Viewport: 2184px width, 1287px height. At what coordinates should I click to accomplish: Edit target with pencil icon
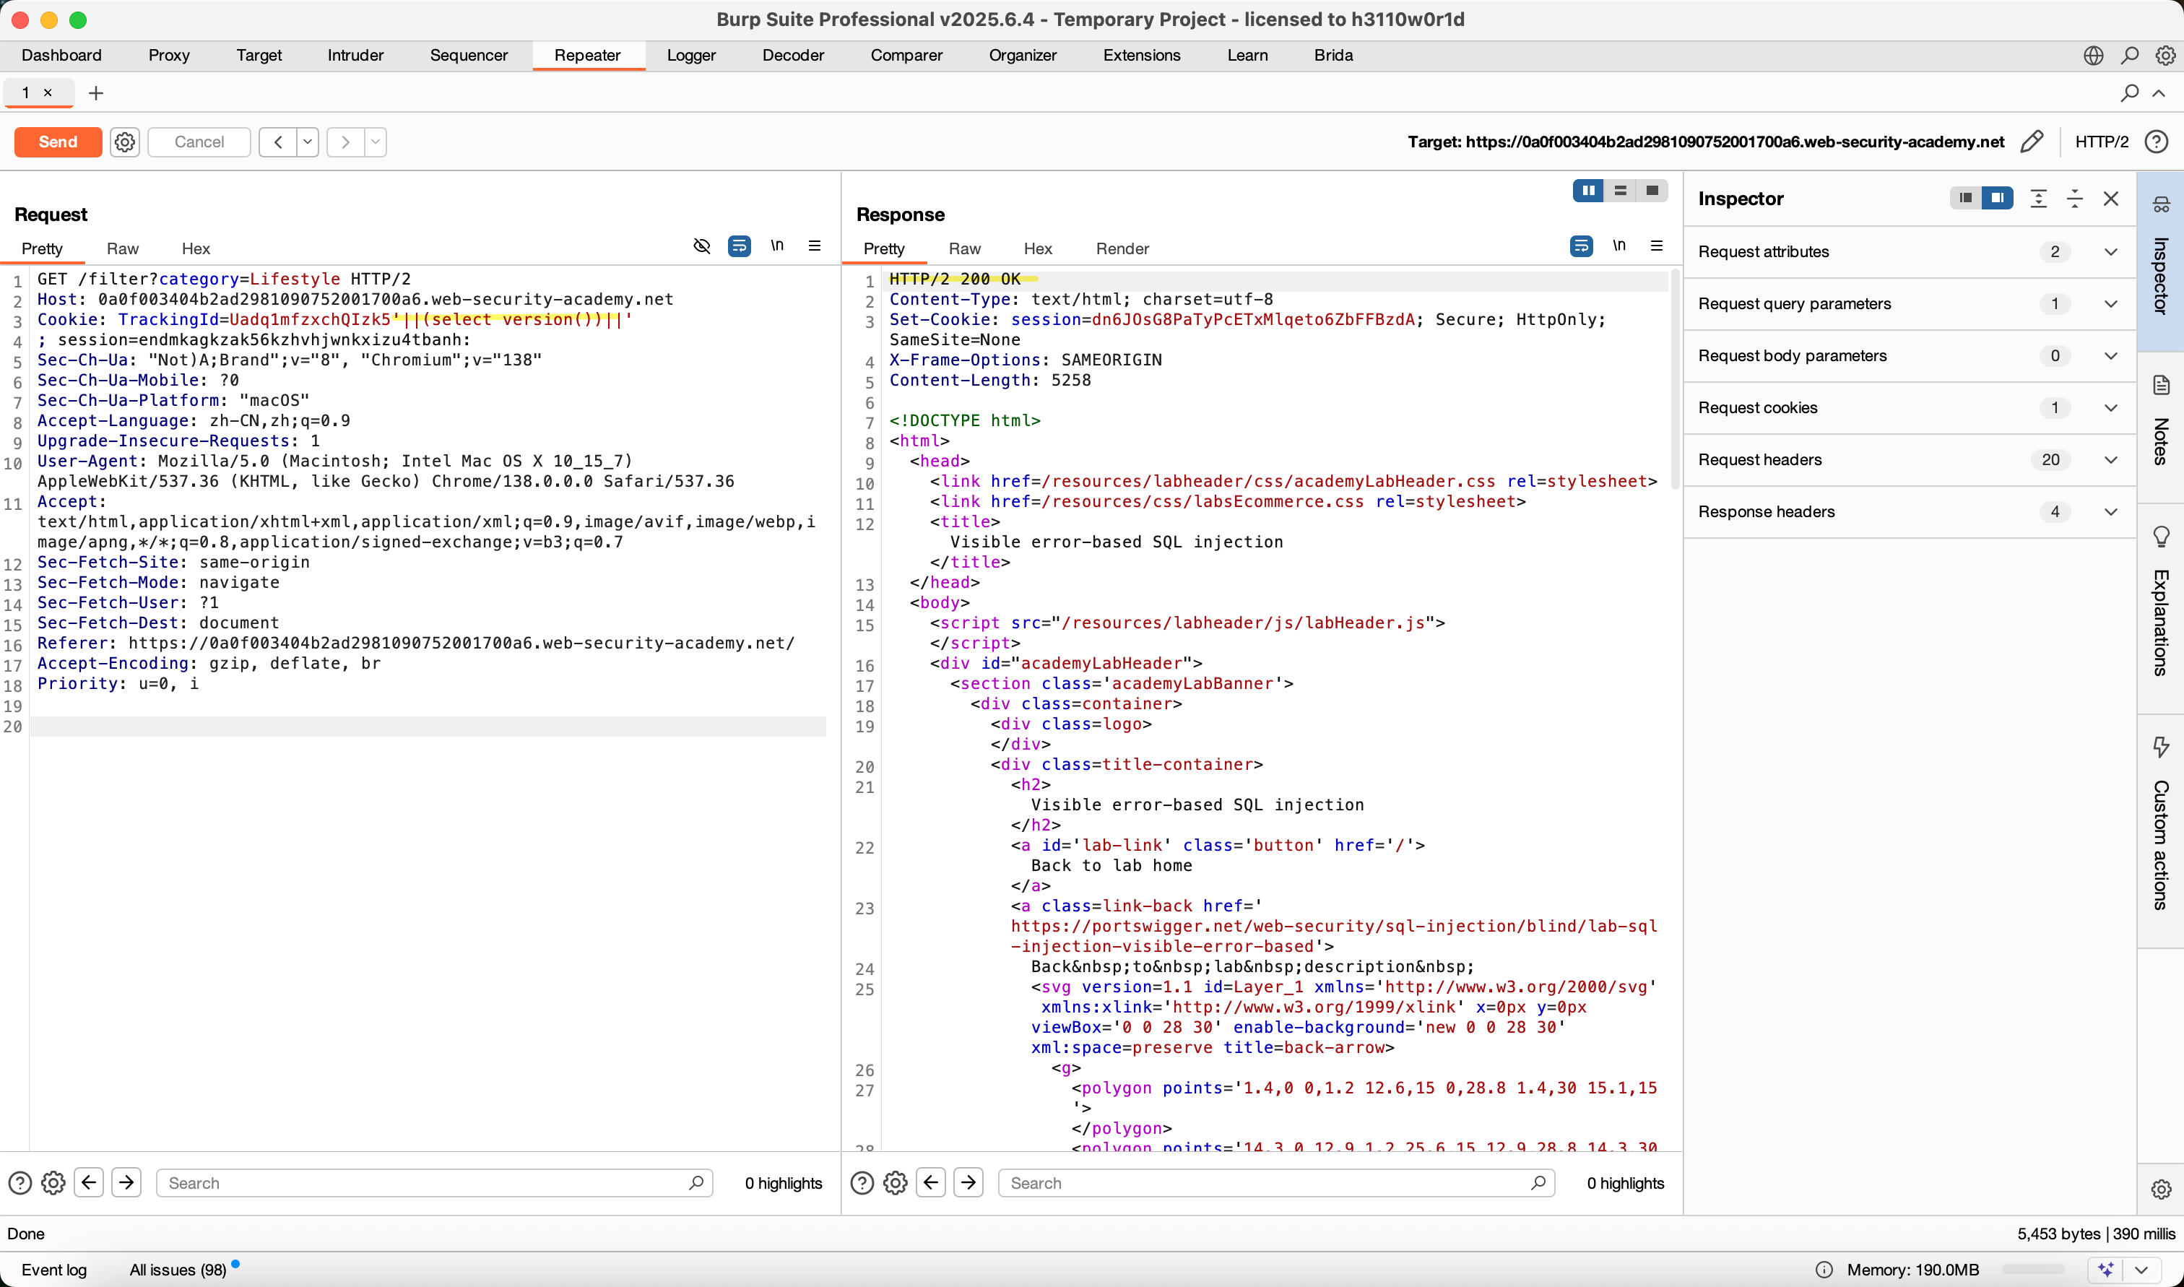coord(2032,142)
